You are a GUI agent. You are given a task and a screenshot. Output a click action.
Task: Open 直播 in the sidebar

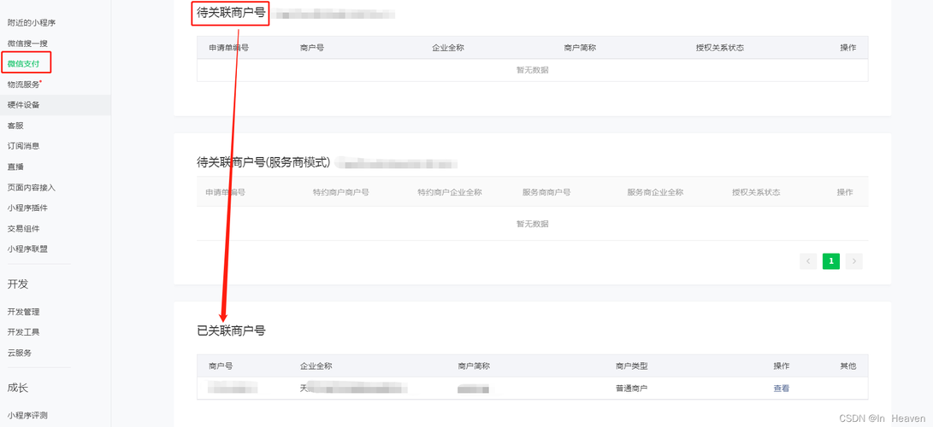coord(15,167)
